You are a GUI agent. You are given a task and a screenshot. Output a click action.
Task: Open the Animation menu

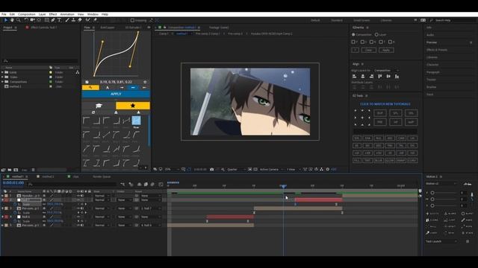pos(67,14)
